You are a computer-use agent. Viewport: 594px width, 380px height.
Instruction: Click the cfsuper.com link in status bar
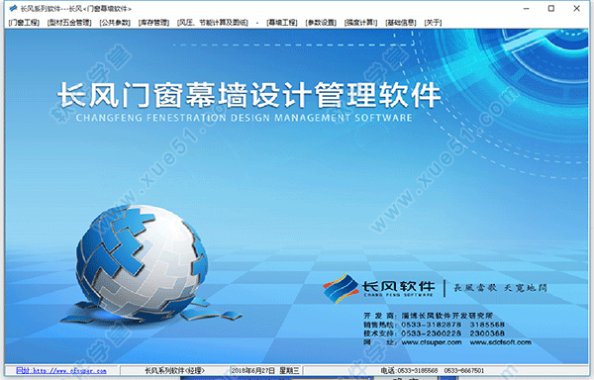[61, 370]
